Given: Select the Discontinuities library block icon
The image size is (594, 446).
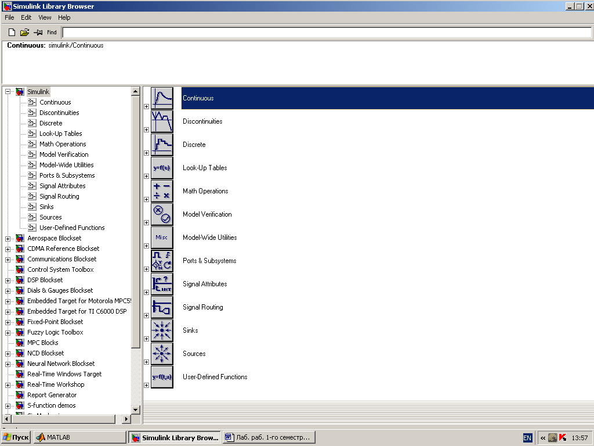Looking at the screenshot, I should [162, 121].
